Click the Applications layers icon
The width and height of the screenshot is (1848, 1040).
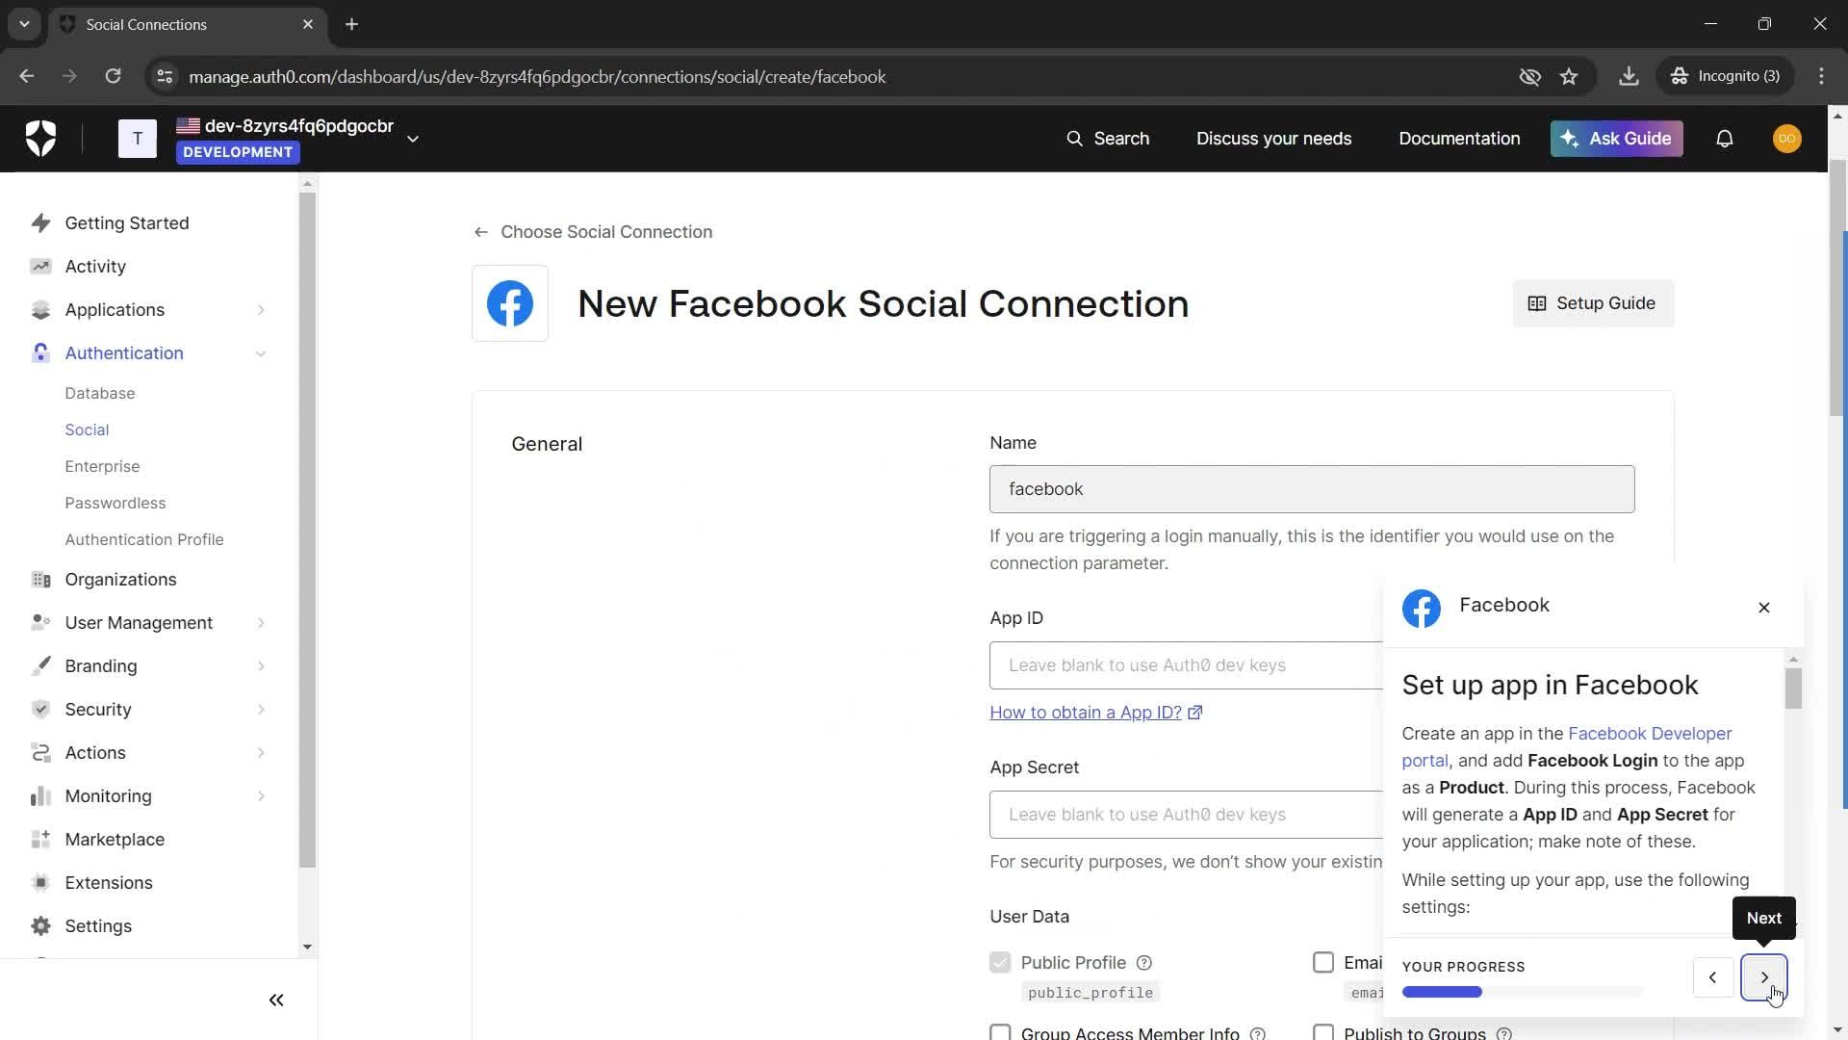[x=40, y=310]
